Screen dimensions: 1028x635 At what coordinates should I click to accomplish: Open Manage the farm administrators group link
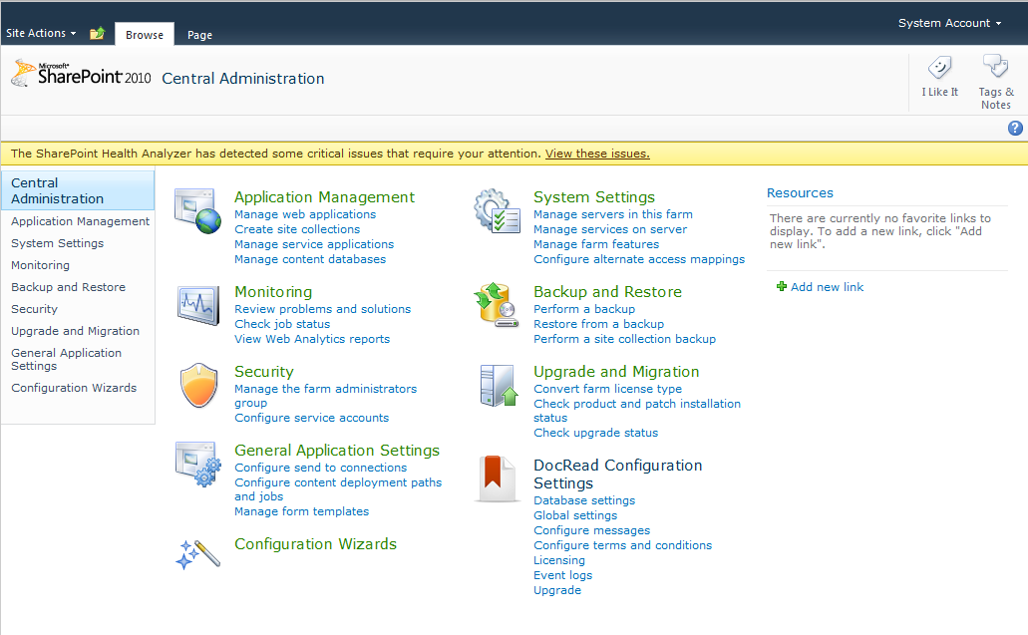pyautogui.click(x=325, y=396)
